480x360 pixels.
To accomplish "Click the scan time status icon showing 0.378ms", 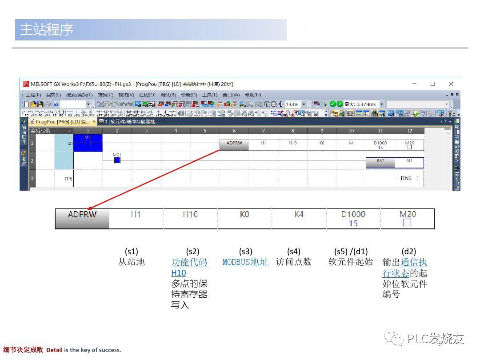I will (360, 105).
